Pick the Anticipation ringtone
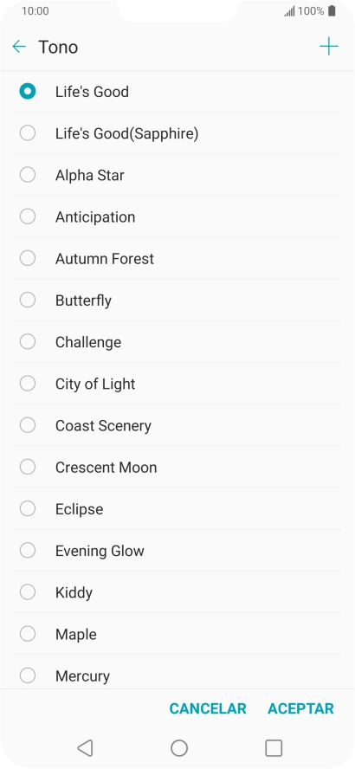Viewport: 355px width, 769px height. (177, 216)
